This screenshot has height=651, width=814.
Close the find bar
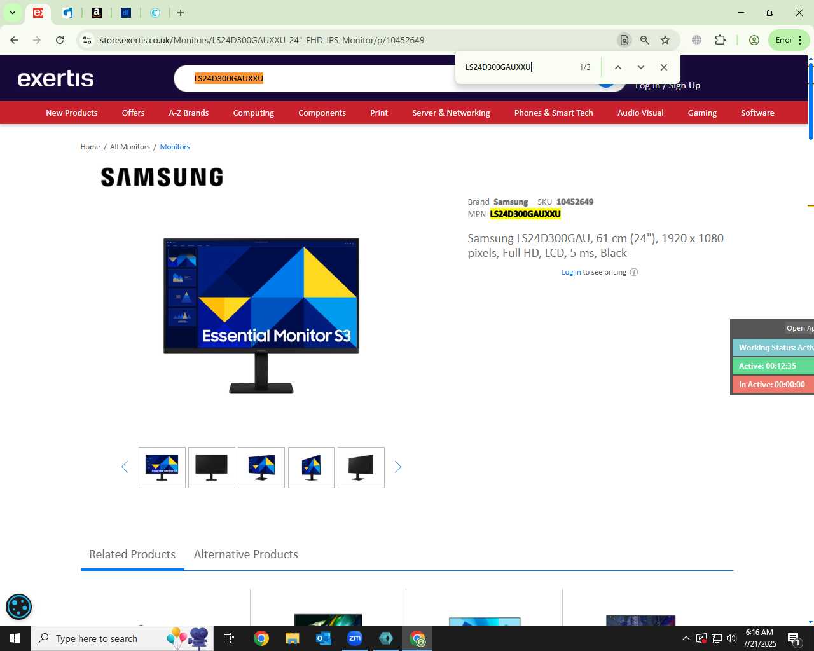pyautogui.click(x=664, y=67)
